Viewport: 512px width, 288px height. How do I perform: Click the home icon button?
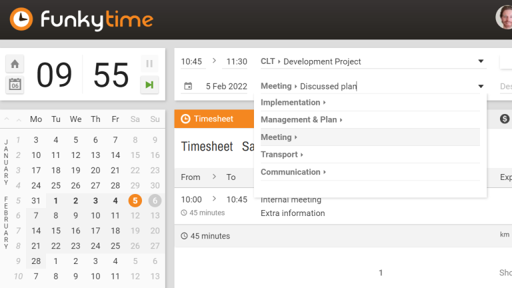click(15, 64)
